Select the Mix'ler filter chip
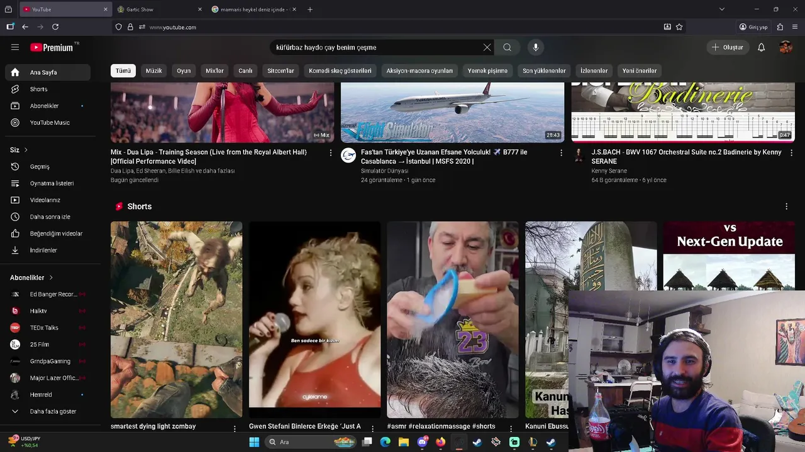805x452 pixels. pyautogui.click(x=214, y=71)
